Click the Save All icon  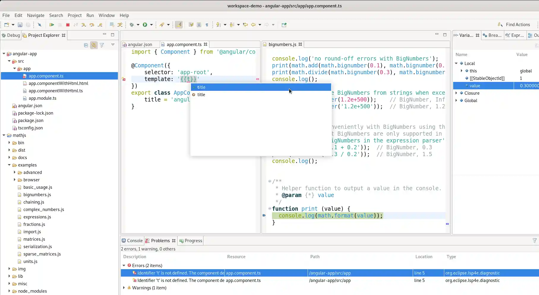pyautogui.click(x=28, y=25)
